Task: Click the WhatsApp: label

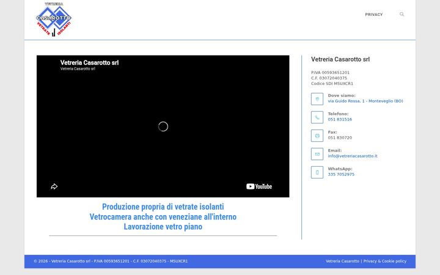Action: pyautogui.click(x=340, y=169)
